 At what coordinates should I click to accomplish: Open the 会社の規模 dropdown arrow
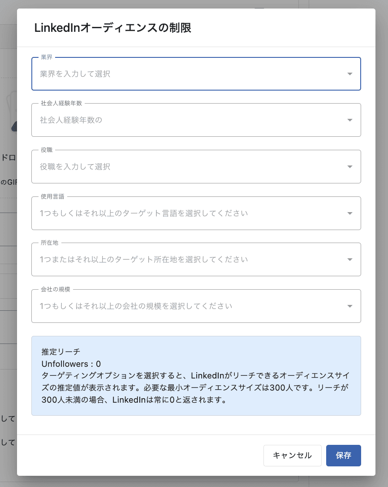point(350,306)
